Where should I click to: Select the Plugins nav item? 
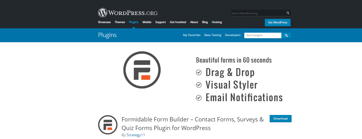point(134,22)
